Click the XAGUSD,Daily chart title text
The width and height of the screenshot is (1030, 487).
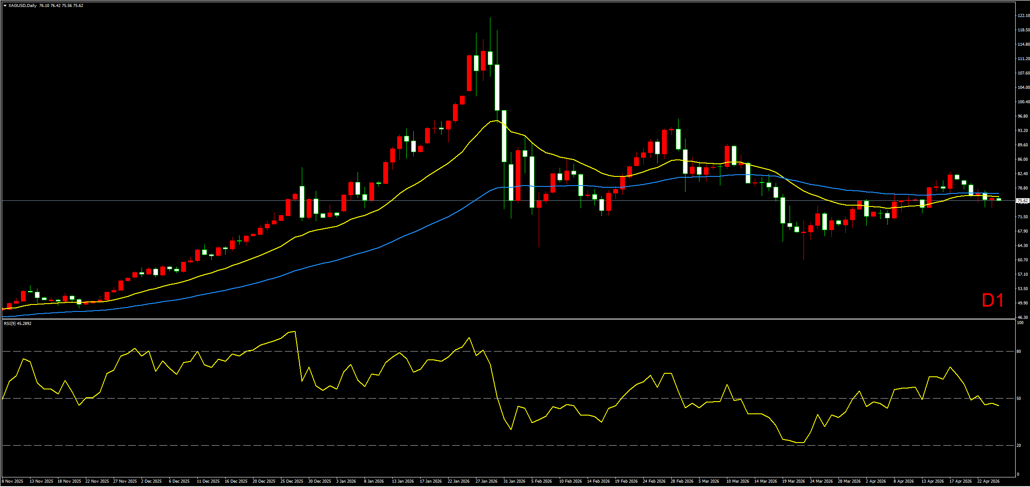23,6
